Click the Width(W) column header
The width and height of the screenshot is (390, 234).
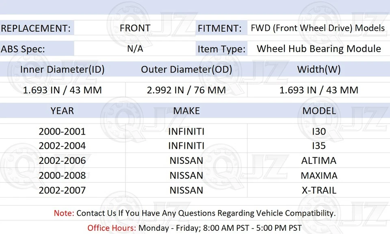[x=319, y=69]
